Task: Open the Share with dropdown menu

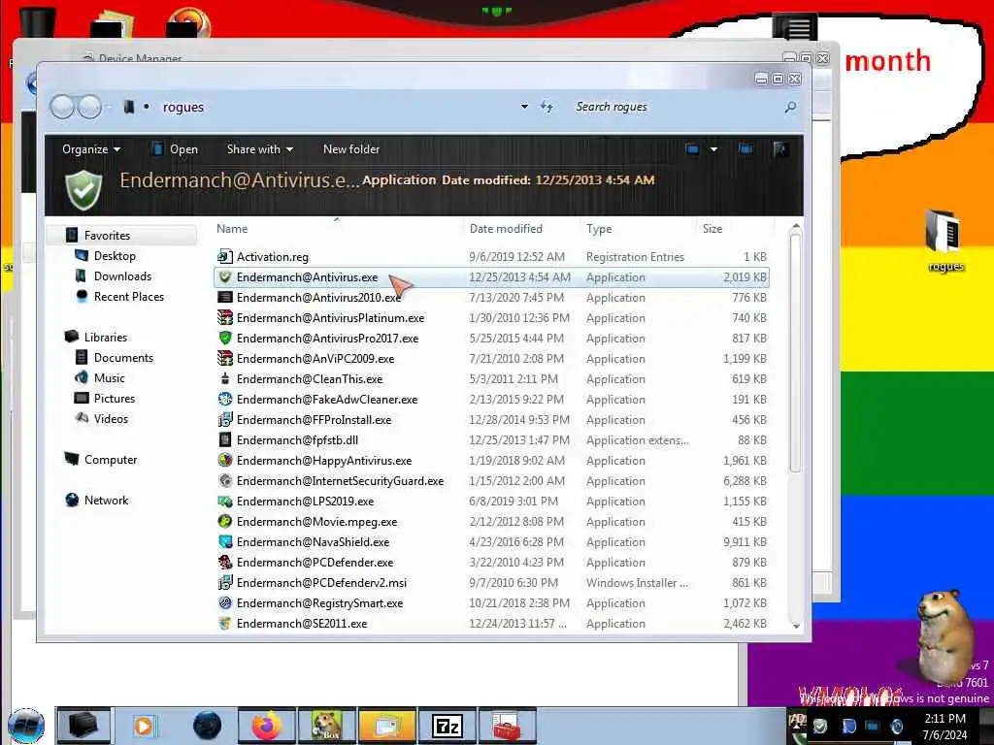Action: point(260,148)
